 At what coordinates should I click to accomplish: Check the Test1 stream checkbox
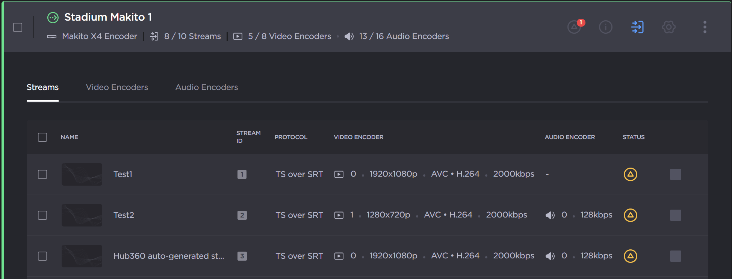[42, 174]
